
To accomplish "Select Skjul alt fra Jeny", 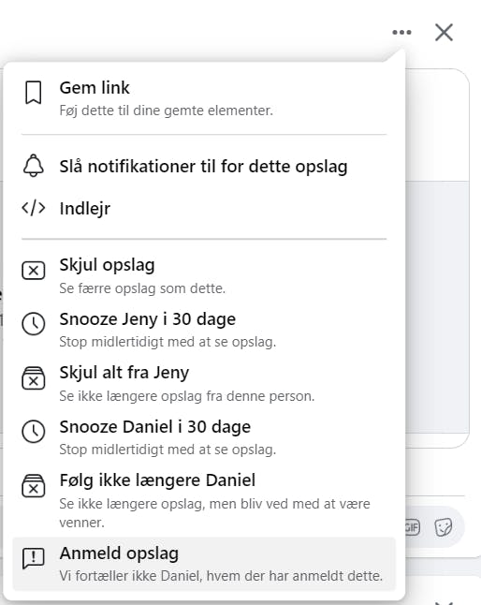I will (x=204, y=383).
